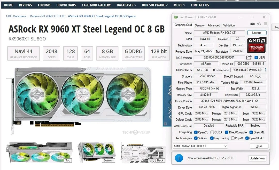Close the GPU-Z window
The height and width of the screenshot is (170, 279).
[264, 17]
